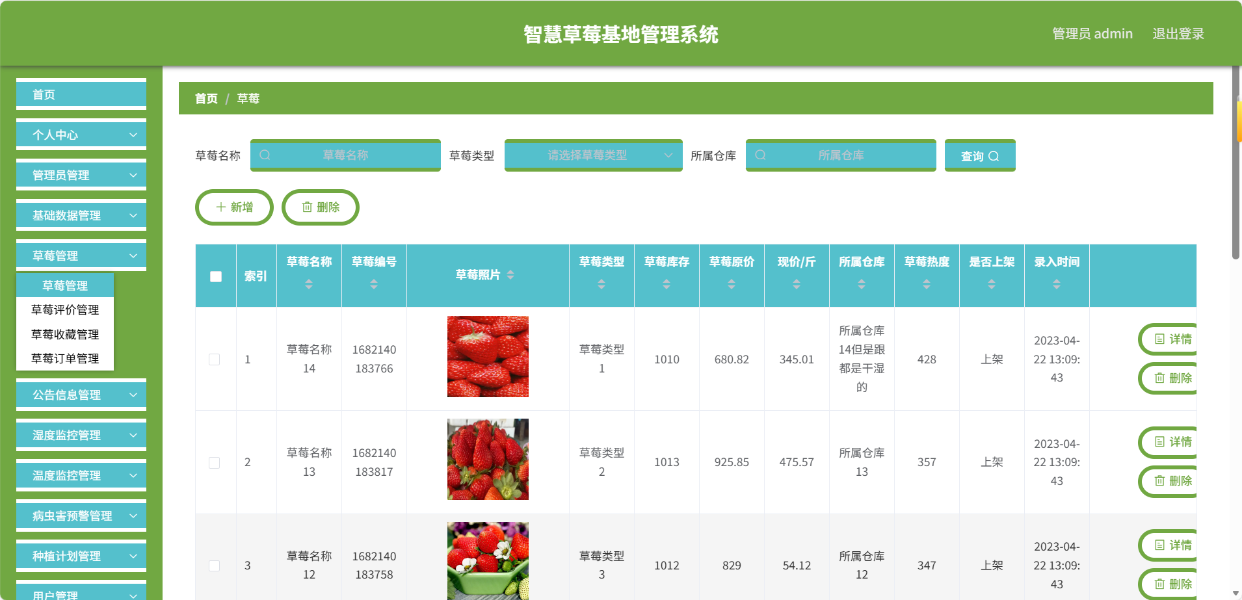The width and height of the screenshot is (1242, 600).
Task: Open 草莓订单管理 submenu item
Action: pos(65,359)
